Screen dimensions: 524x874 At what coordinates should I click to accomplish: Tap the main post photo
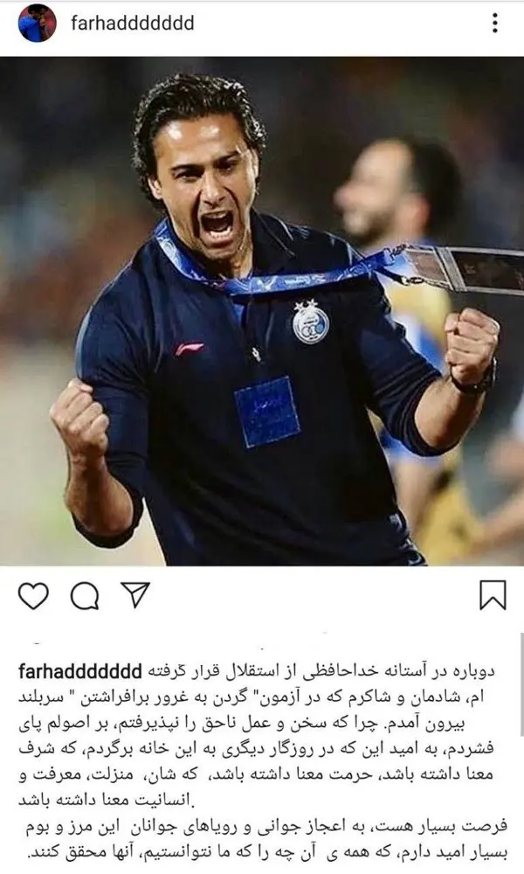coord(262,311)
